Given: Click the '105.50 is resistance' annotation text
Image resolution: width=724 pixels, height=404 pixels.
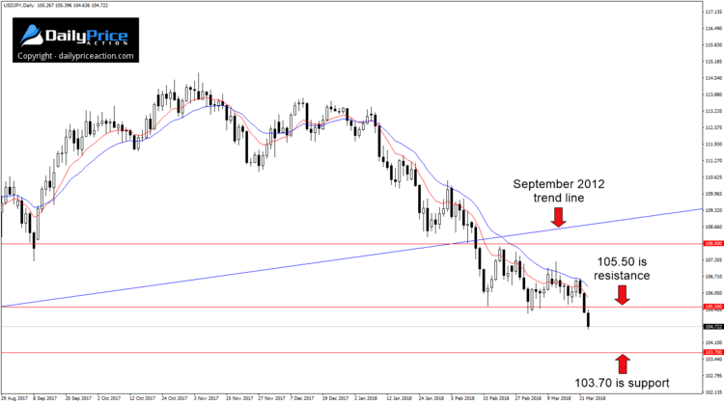Looking at the screenshot, I should click(622, 268).
